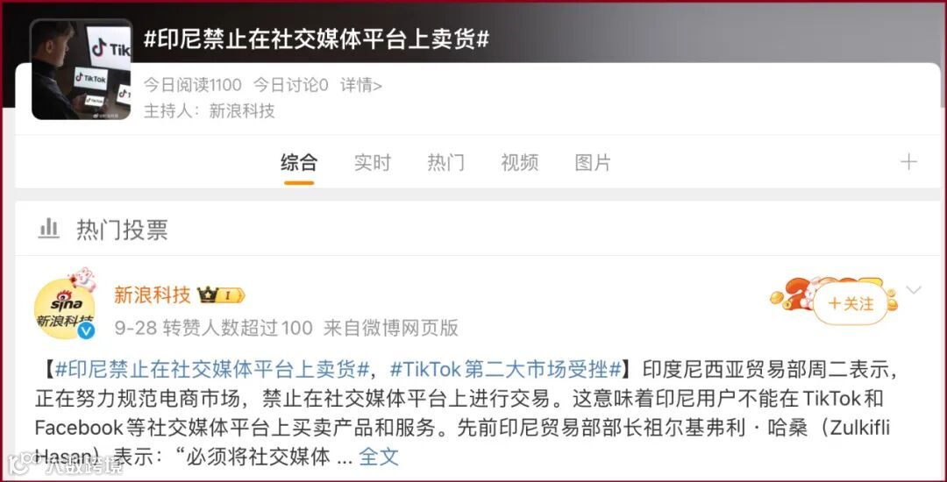The height and width of the screenshot is (482, 947).
Task: Switch to the 实时 tab
Action: (x=372, y=162)
